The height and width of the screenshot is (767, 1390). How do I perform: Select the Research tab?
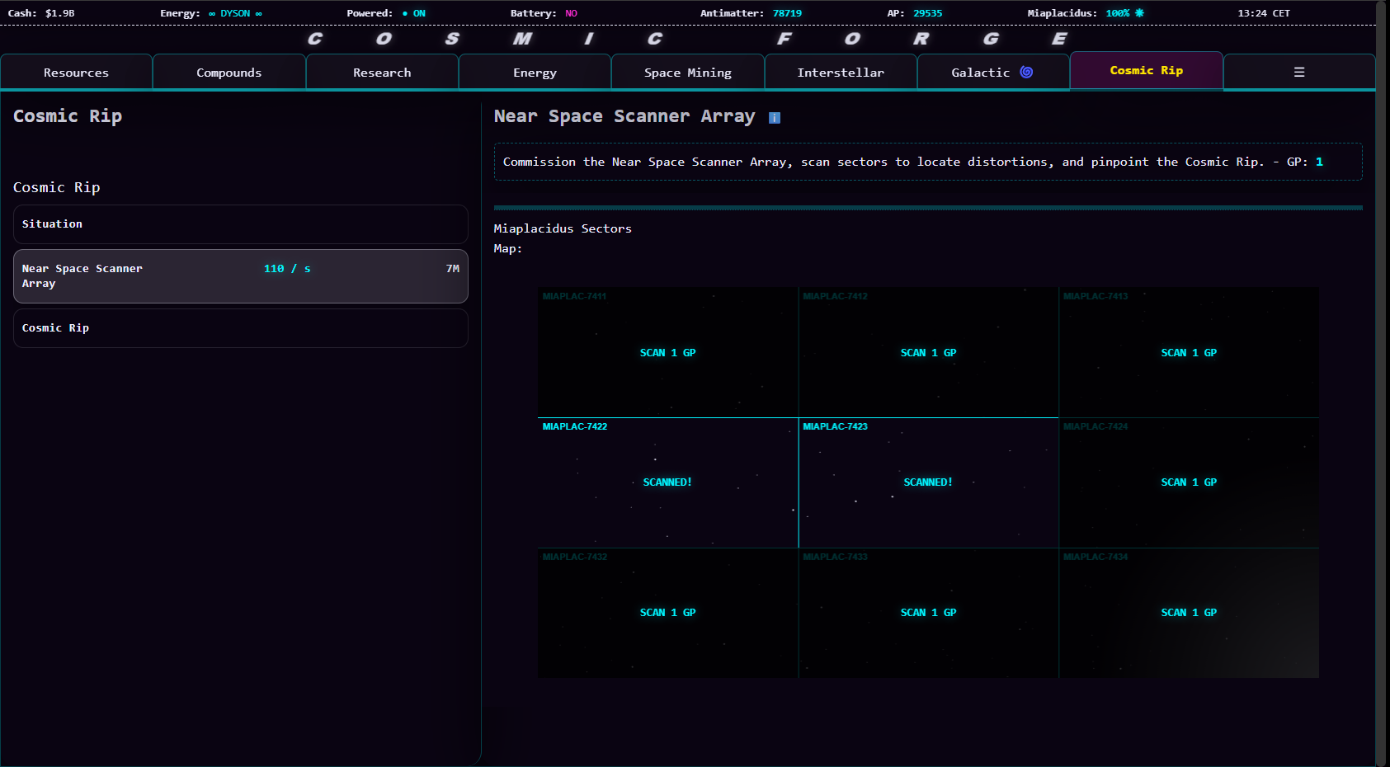381,73
